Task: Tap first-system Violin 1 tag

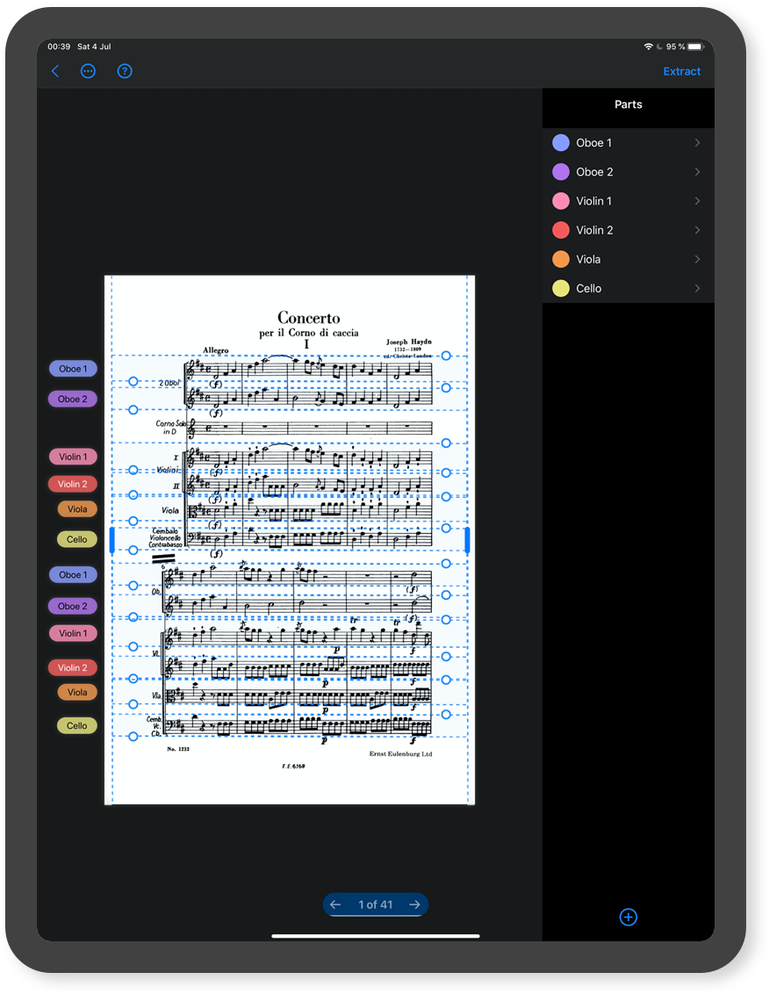Action: (73, 457)
